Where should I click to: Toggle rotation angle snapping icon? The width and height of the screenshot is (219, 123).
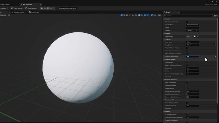point(145,15)
